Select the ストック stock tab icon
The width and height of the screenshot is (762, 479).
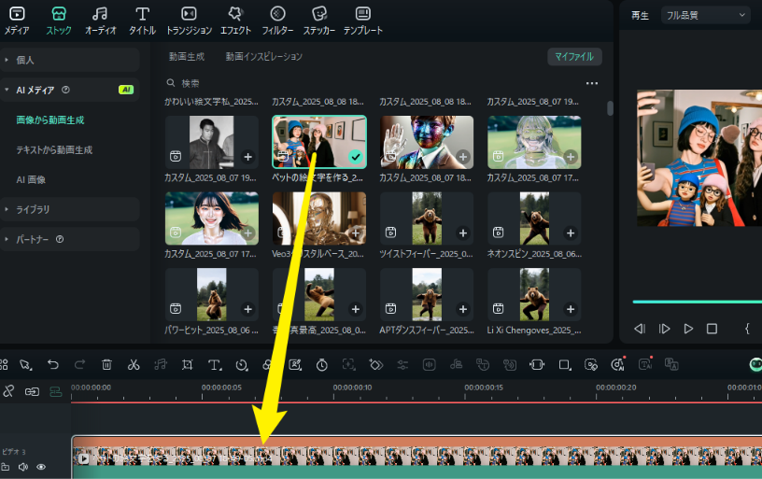[59, 14]
